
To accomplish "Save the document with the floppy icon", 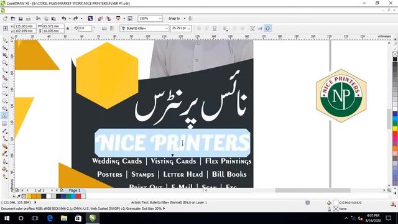I will tap(21, 19).
